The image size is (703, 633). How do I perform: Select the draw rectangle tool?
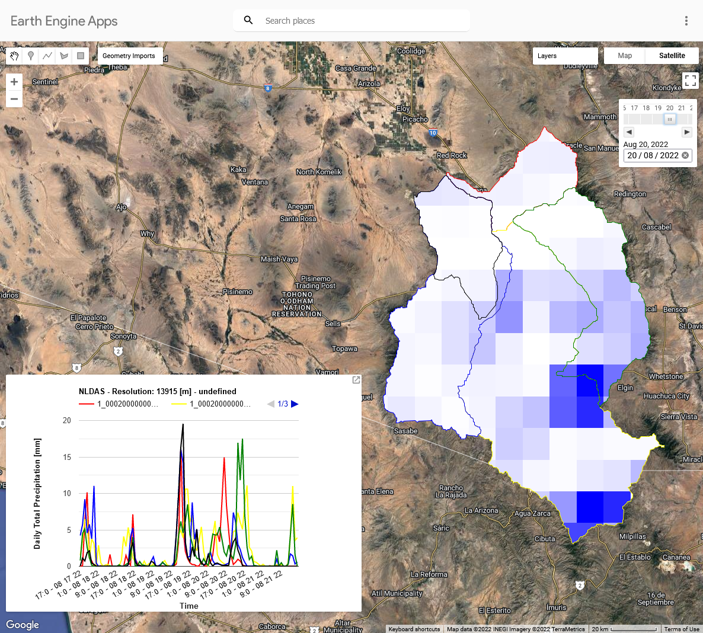tap(81, 56)
